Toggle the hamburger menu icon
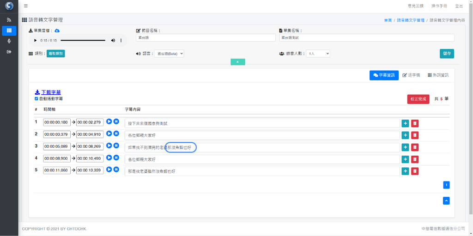 pos(26,6)
